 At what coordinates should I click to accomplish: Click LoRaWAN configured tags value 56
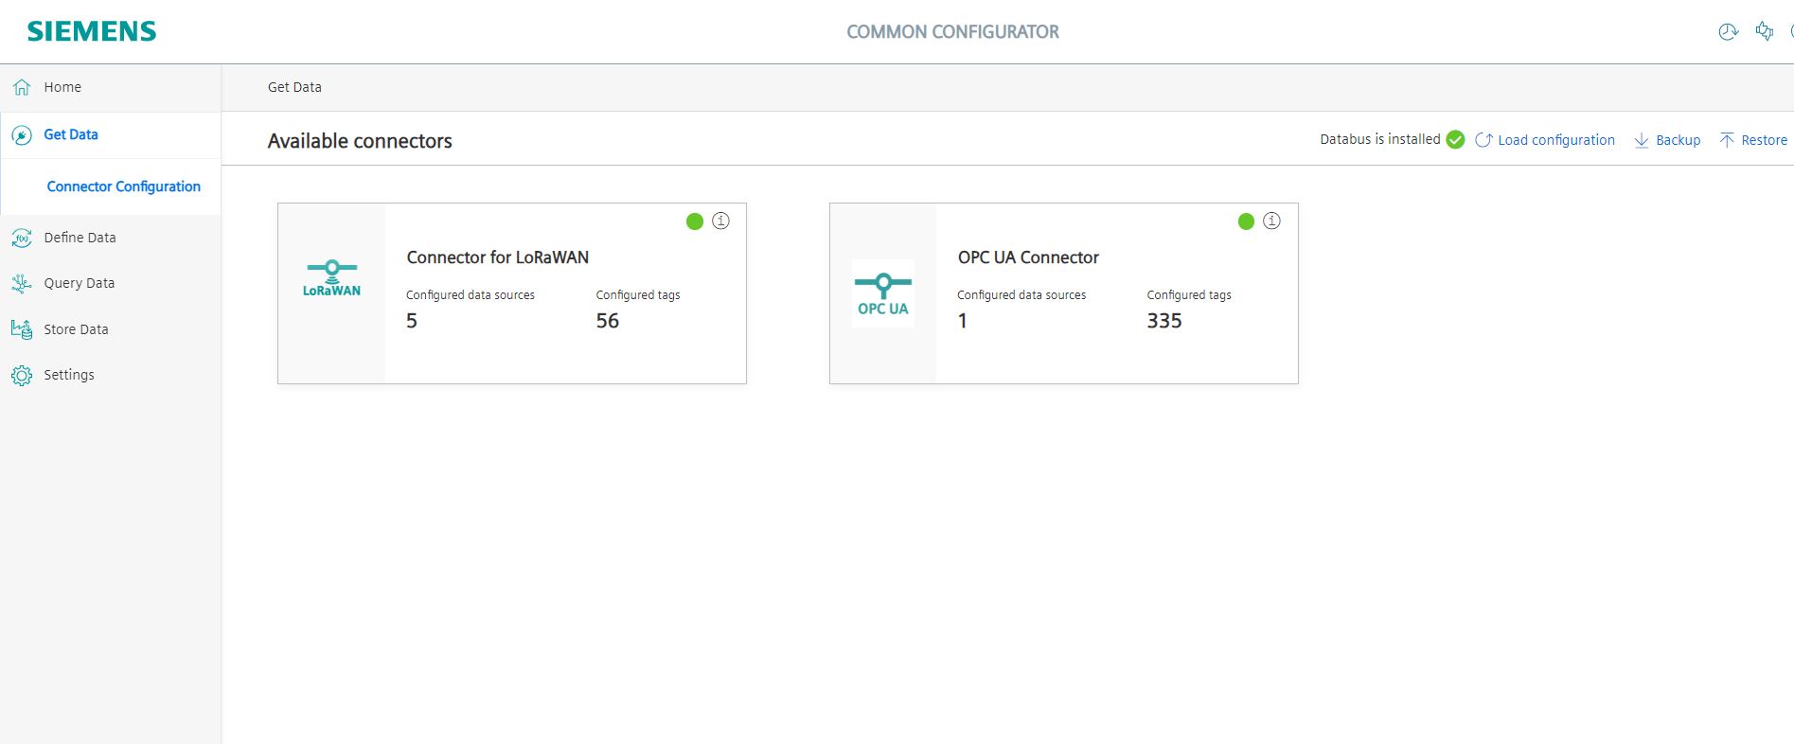coord(608,321)
